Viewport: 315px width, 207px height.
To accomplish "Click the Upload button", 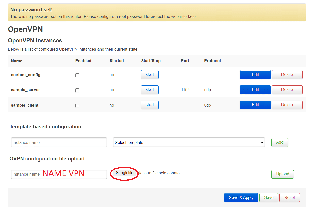I will point(283,174).
